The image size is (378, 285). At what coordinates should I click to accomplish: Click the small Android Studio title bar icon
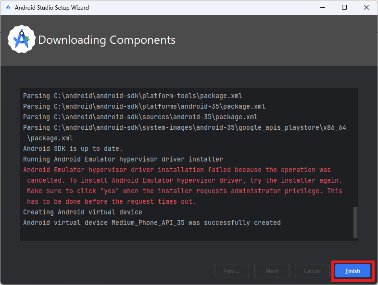[x=8, y=8]
